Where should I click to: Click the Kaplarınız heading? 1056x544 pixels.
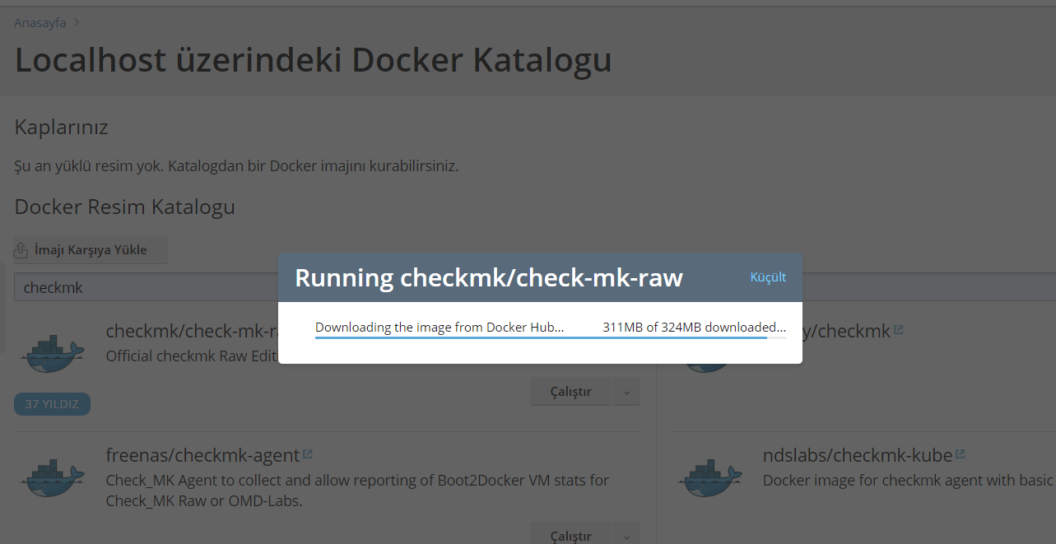(x=62, y=128)
